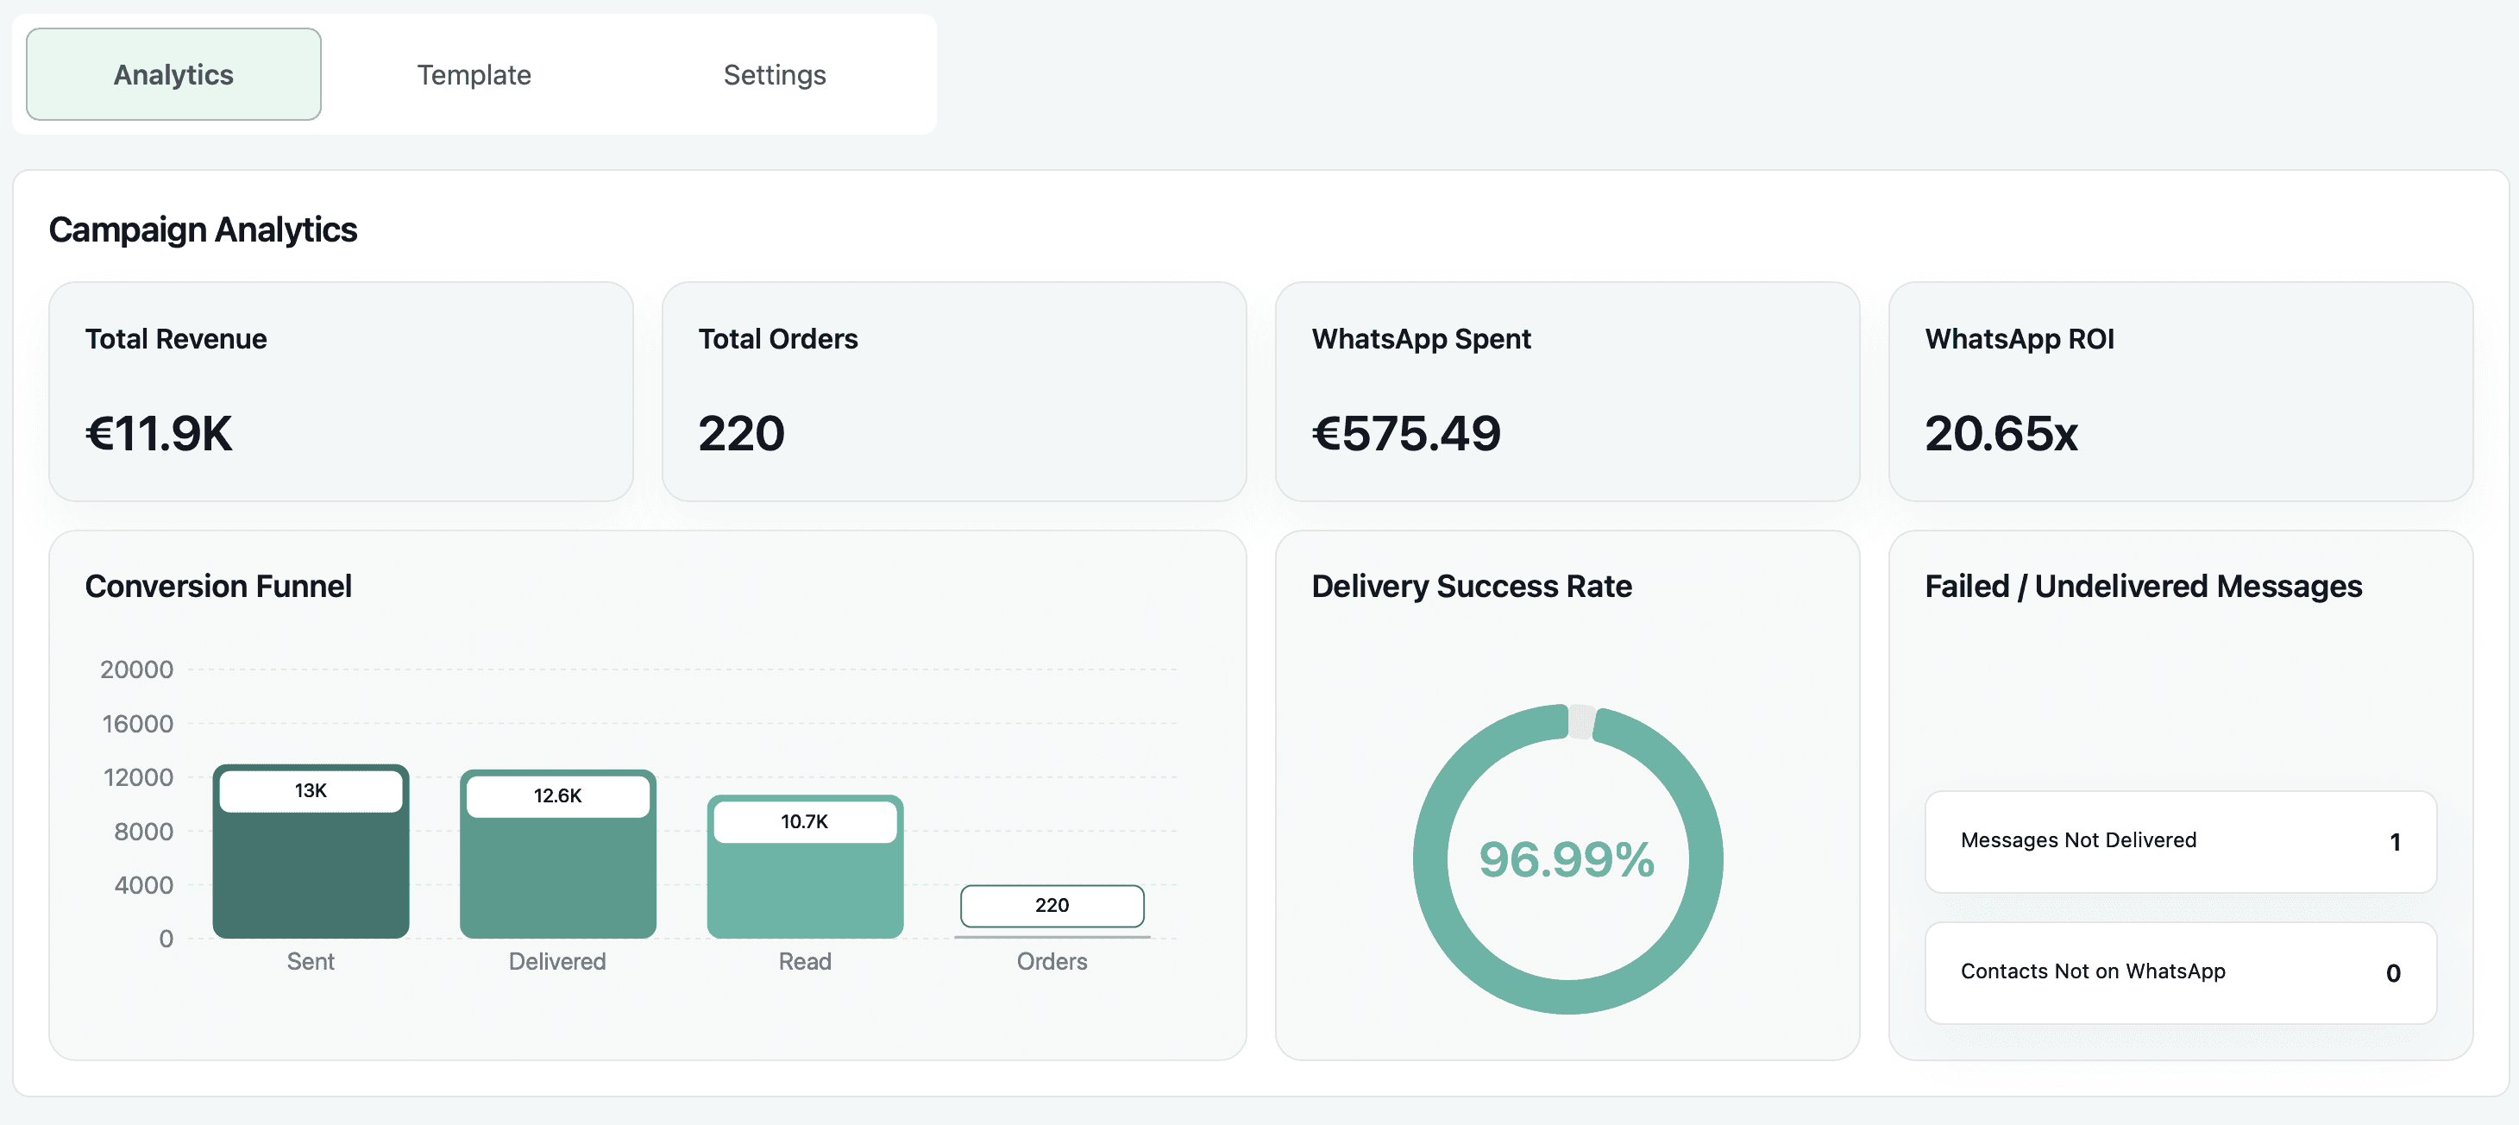Click the Sent bar in funnel
The width and height of the screenshot is (2519, 1125).
point(310,876)
